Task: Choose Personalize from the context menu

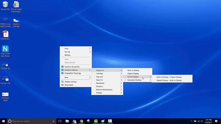Action: coord(76,85)
